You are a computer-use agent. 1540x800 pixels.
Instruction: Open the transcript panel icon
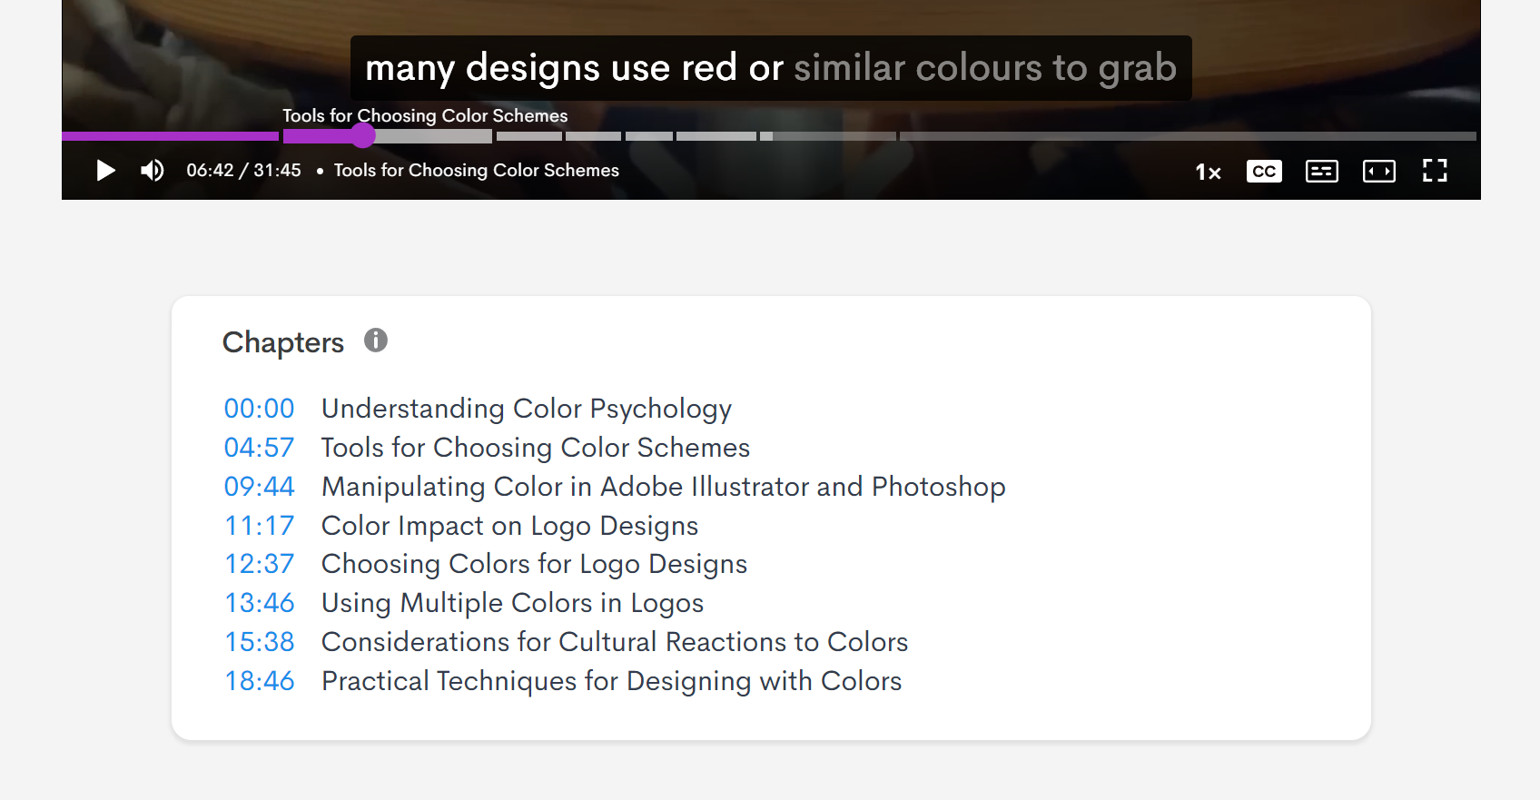pos(1321,172)
